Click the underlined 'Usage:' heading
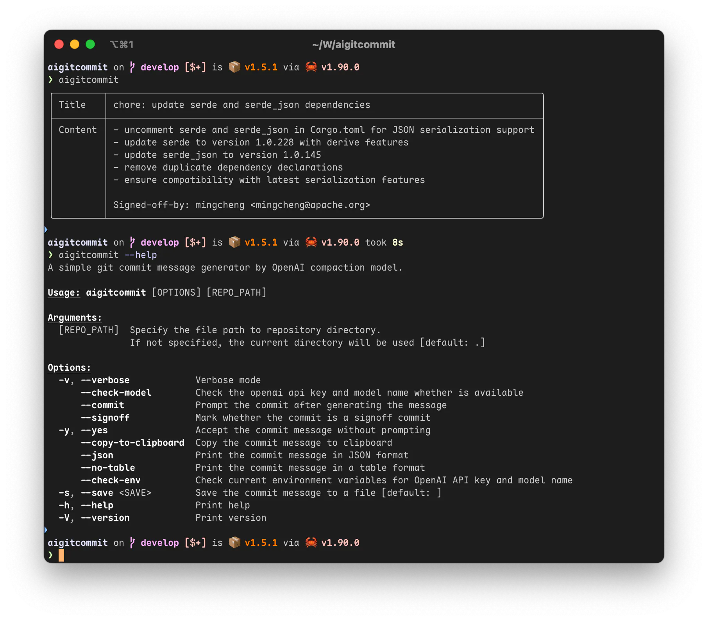The image size is (708, 621). click(x=64, y=293)
